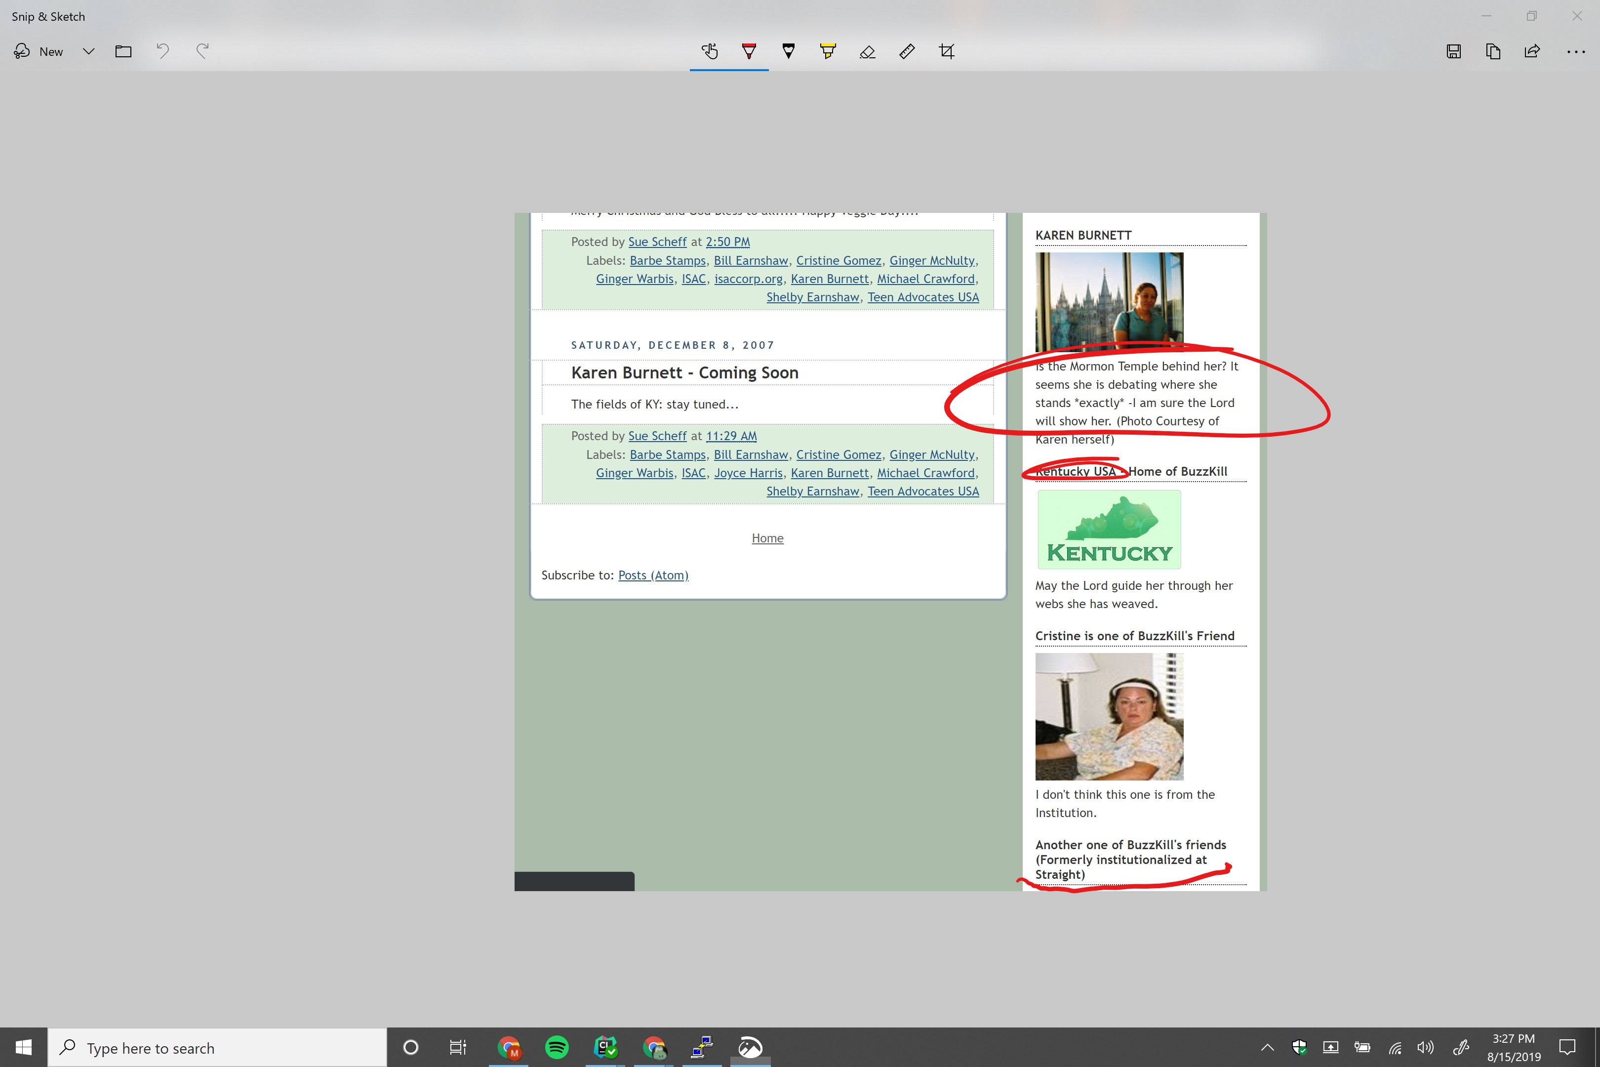Redo the last action
The image size is (1600, 1067).
202,51
